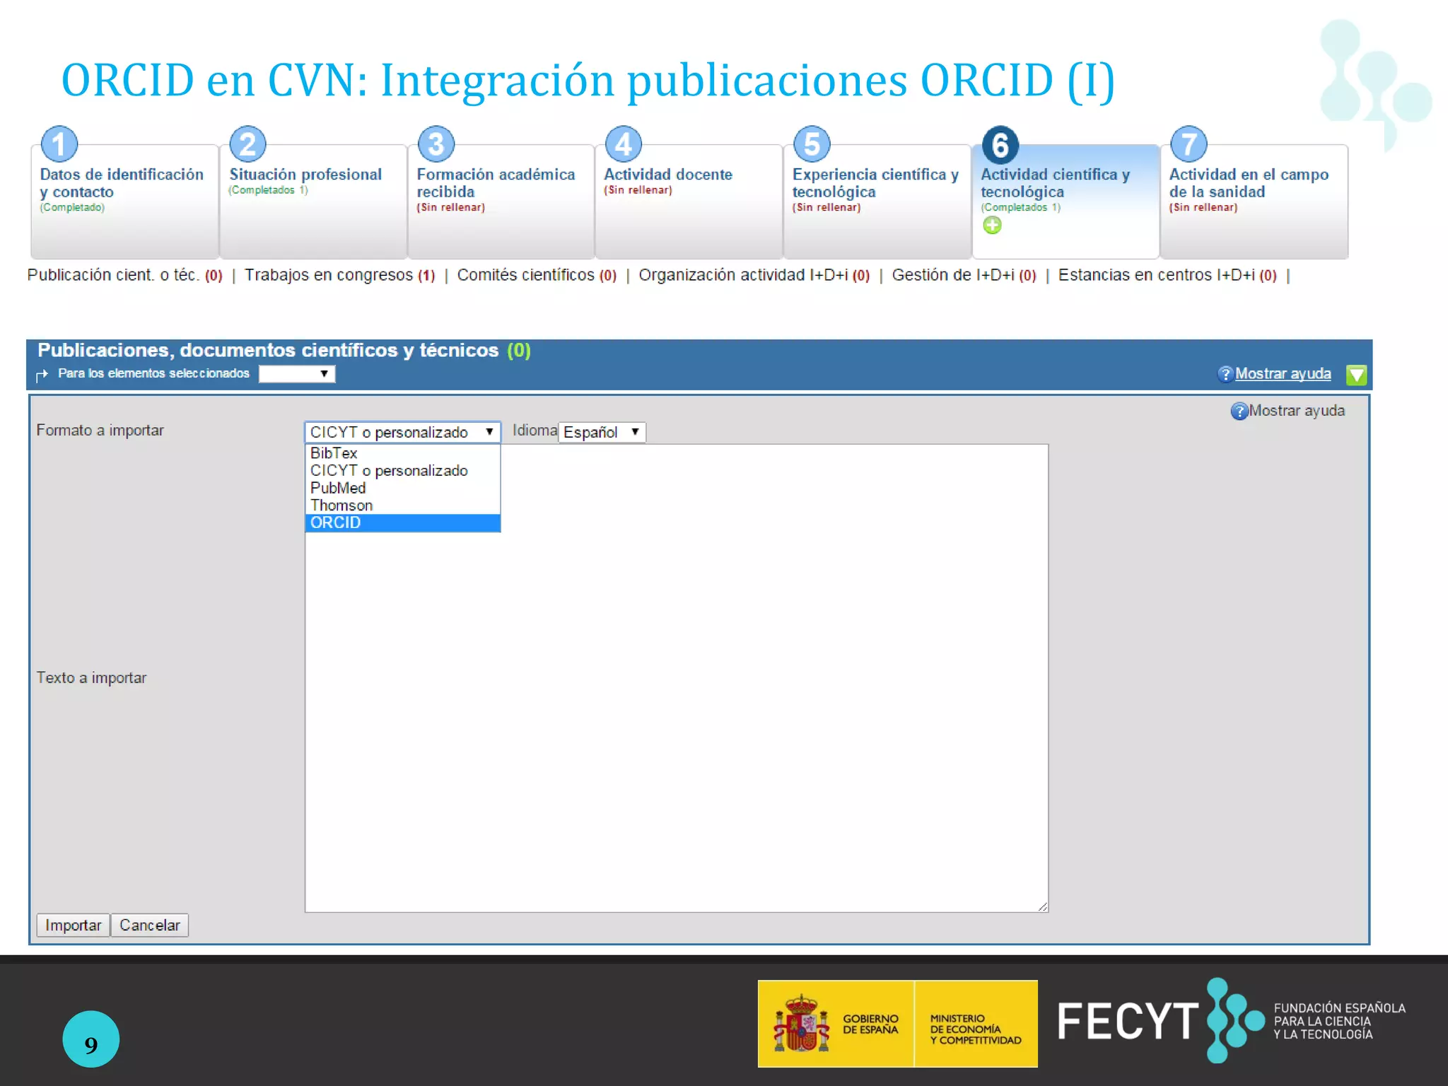Open Datos de identificación y contacto tab
Image resolution: width=1448 pixels, height=1086 pixels.
tap(124, 202)
